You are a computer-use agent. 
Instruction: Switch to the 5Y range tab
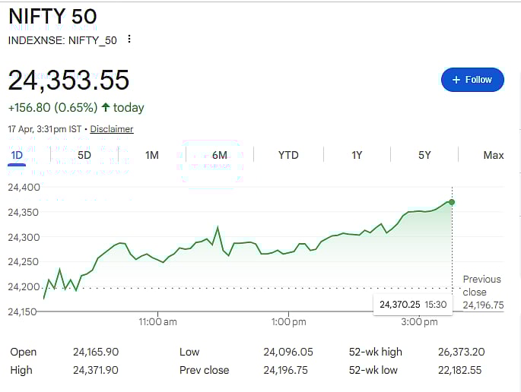[x=424, y=156]
